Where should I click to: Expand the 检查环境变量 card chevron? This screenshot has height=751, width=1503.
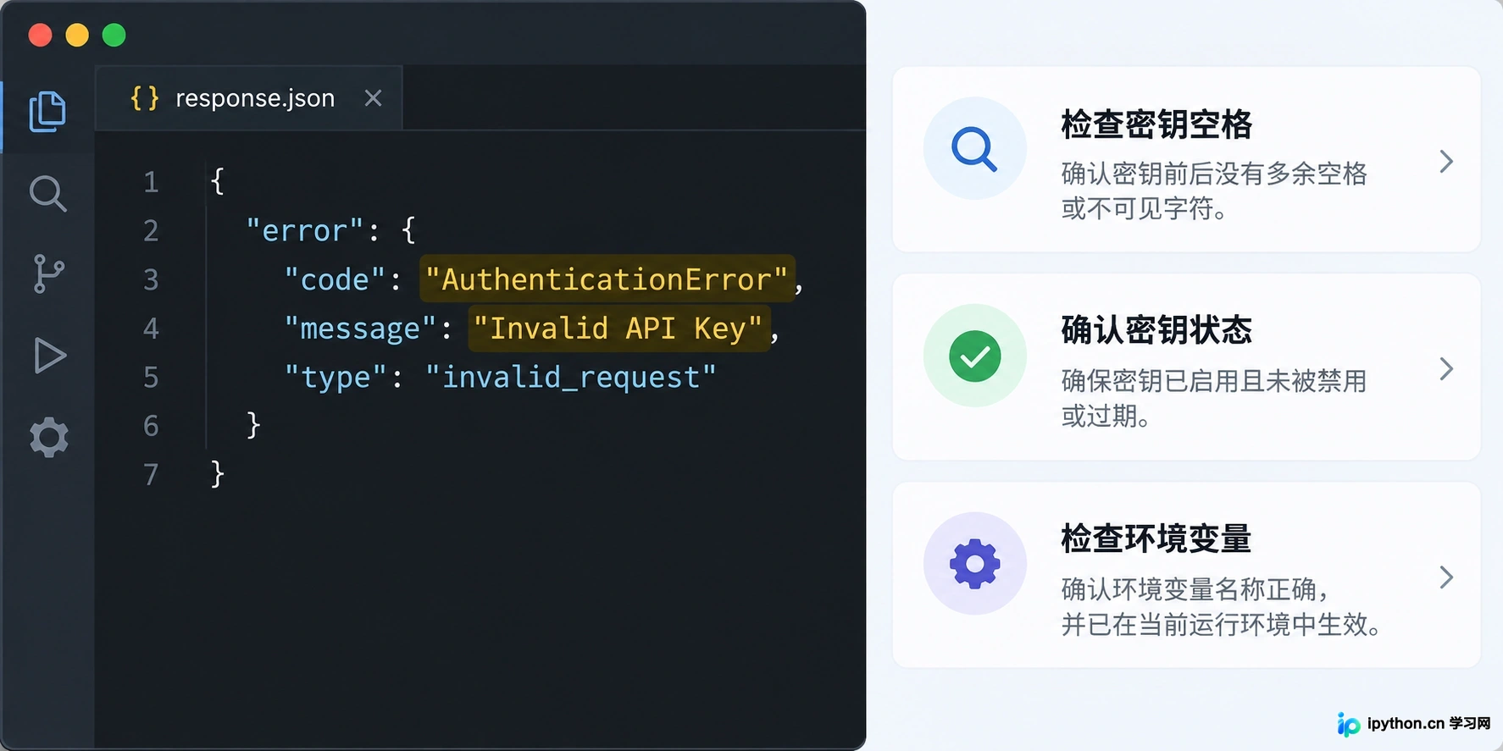point(1446,577)
